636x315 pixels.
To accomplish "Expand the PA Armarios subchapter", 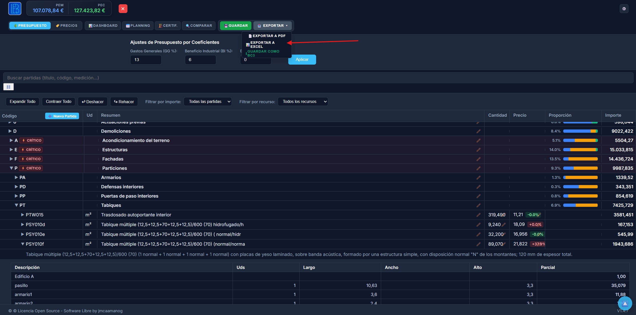I will tap(16, 178).
